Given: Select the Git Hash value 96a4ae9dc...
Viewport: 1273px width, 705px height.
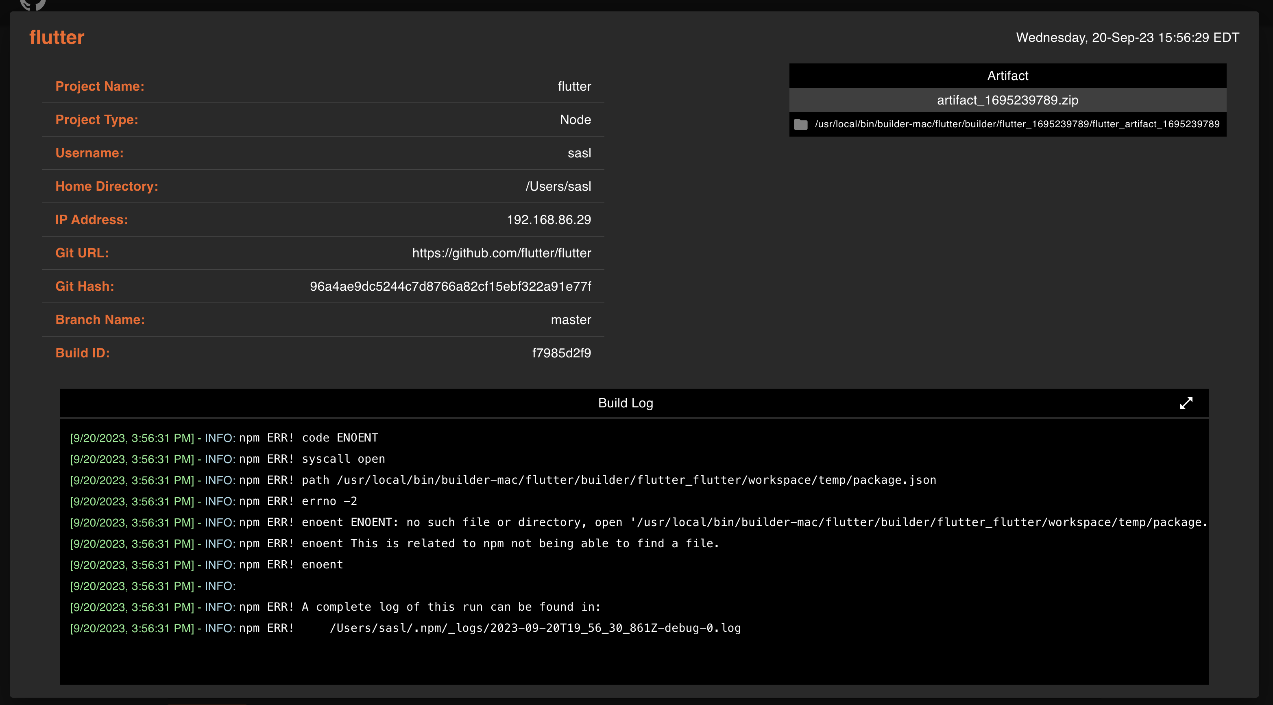Looking at the screenshot, I should (450, 287).
